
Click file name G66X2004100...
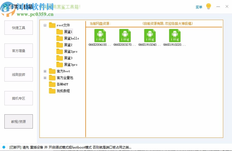point(100,45)
